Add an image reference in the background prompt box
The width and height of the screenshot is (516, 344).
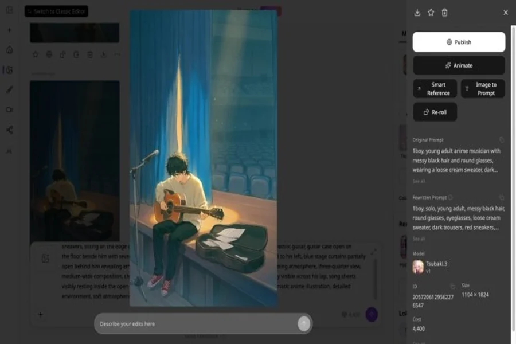(45, 259)
